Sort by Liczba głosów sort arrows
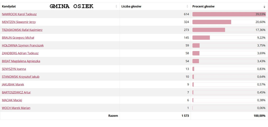Image resolution: width=268 pixels, height=127 pixels. pyautogui.click(x=187, y=7)
